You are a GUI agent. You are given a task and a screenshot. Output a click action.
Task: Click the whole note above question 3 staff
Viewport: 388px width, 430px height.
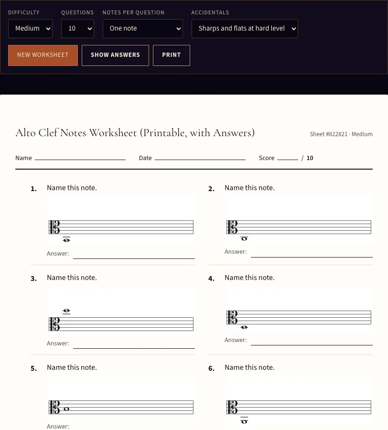pyautogui.click(x=66, y=311)
